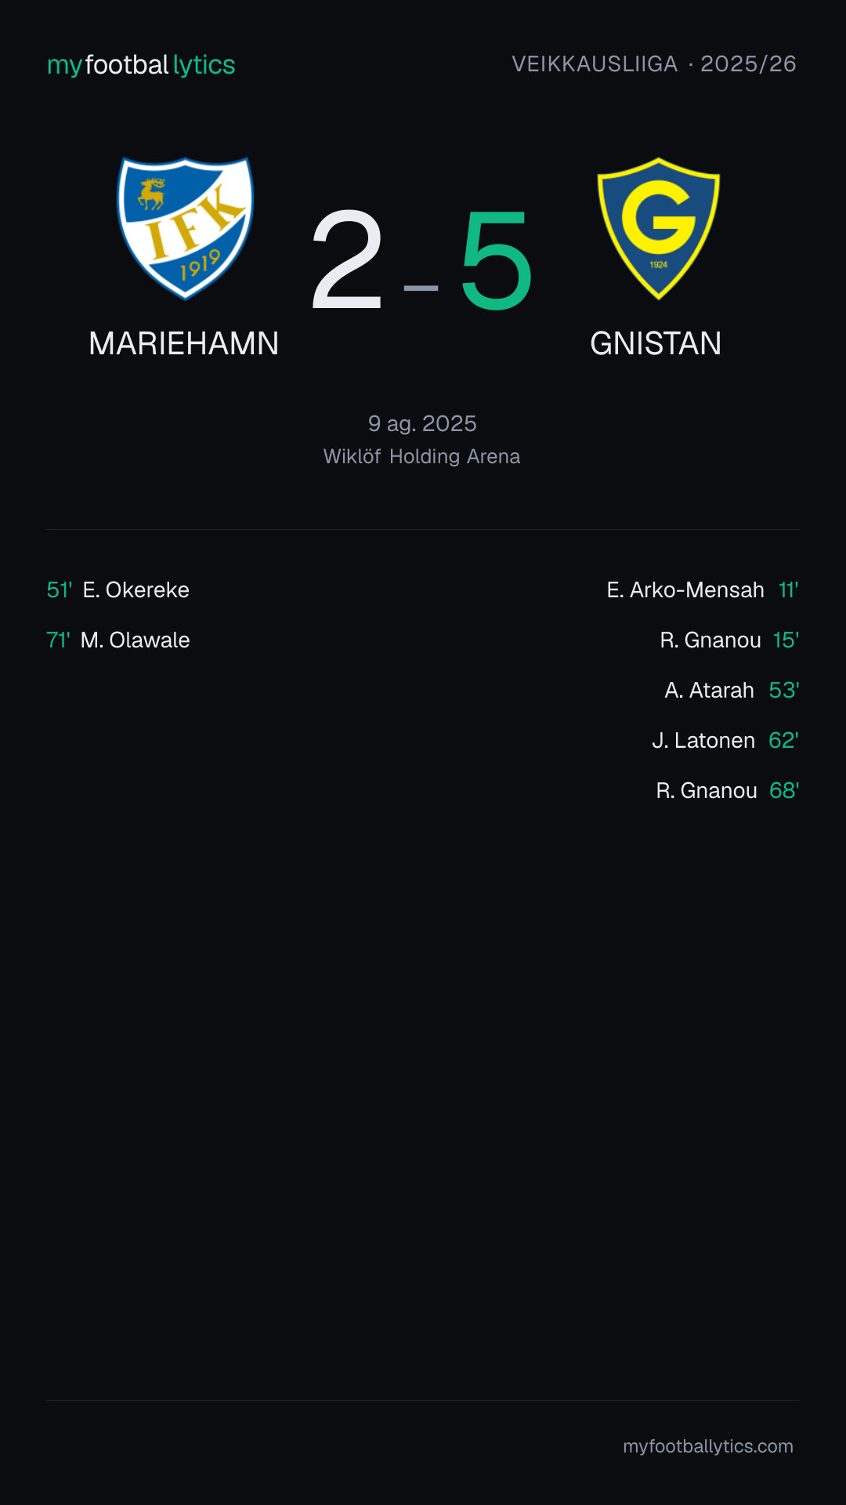
Task: Click the IFK Mariehamn club crest
Action: pos(185,228)
